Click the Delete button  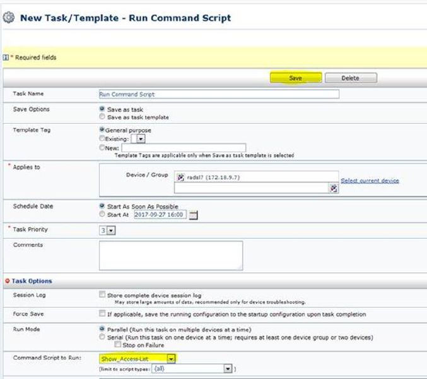click(350, 78)
